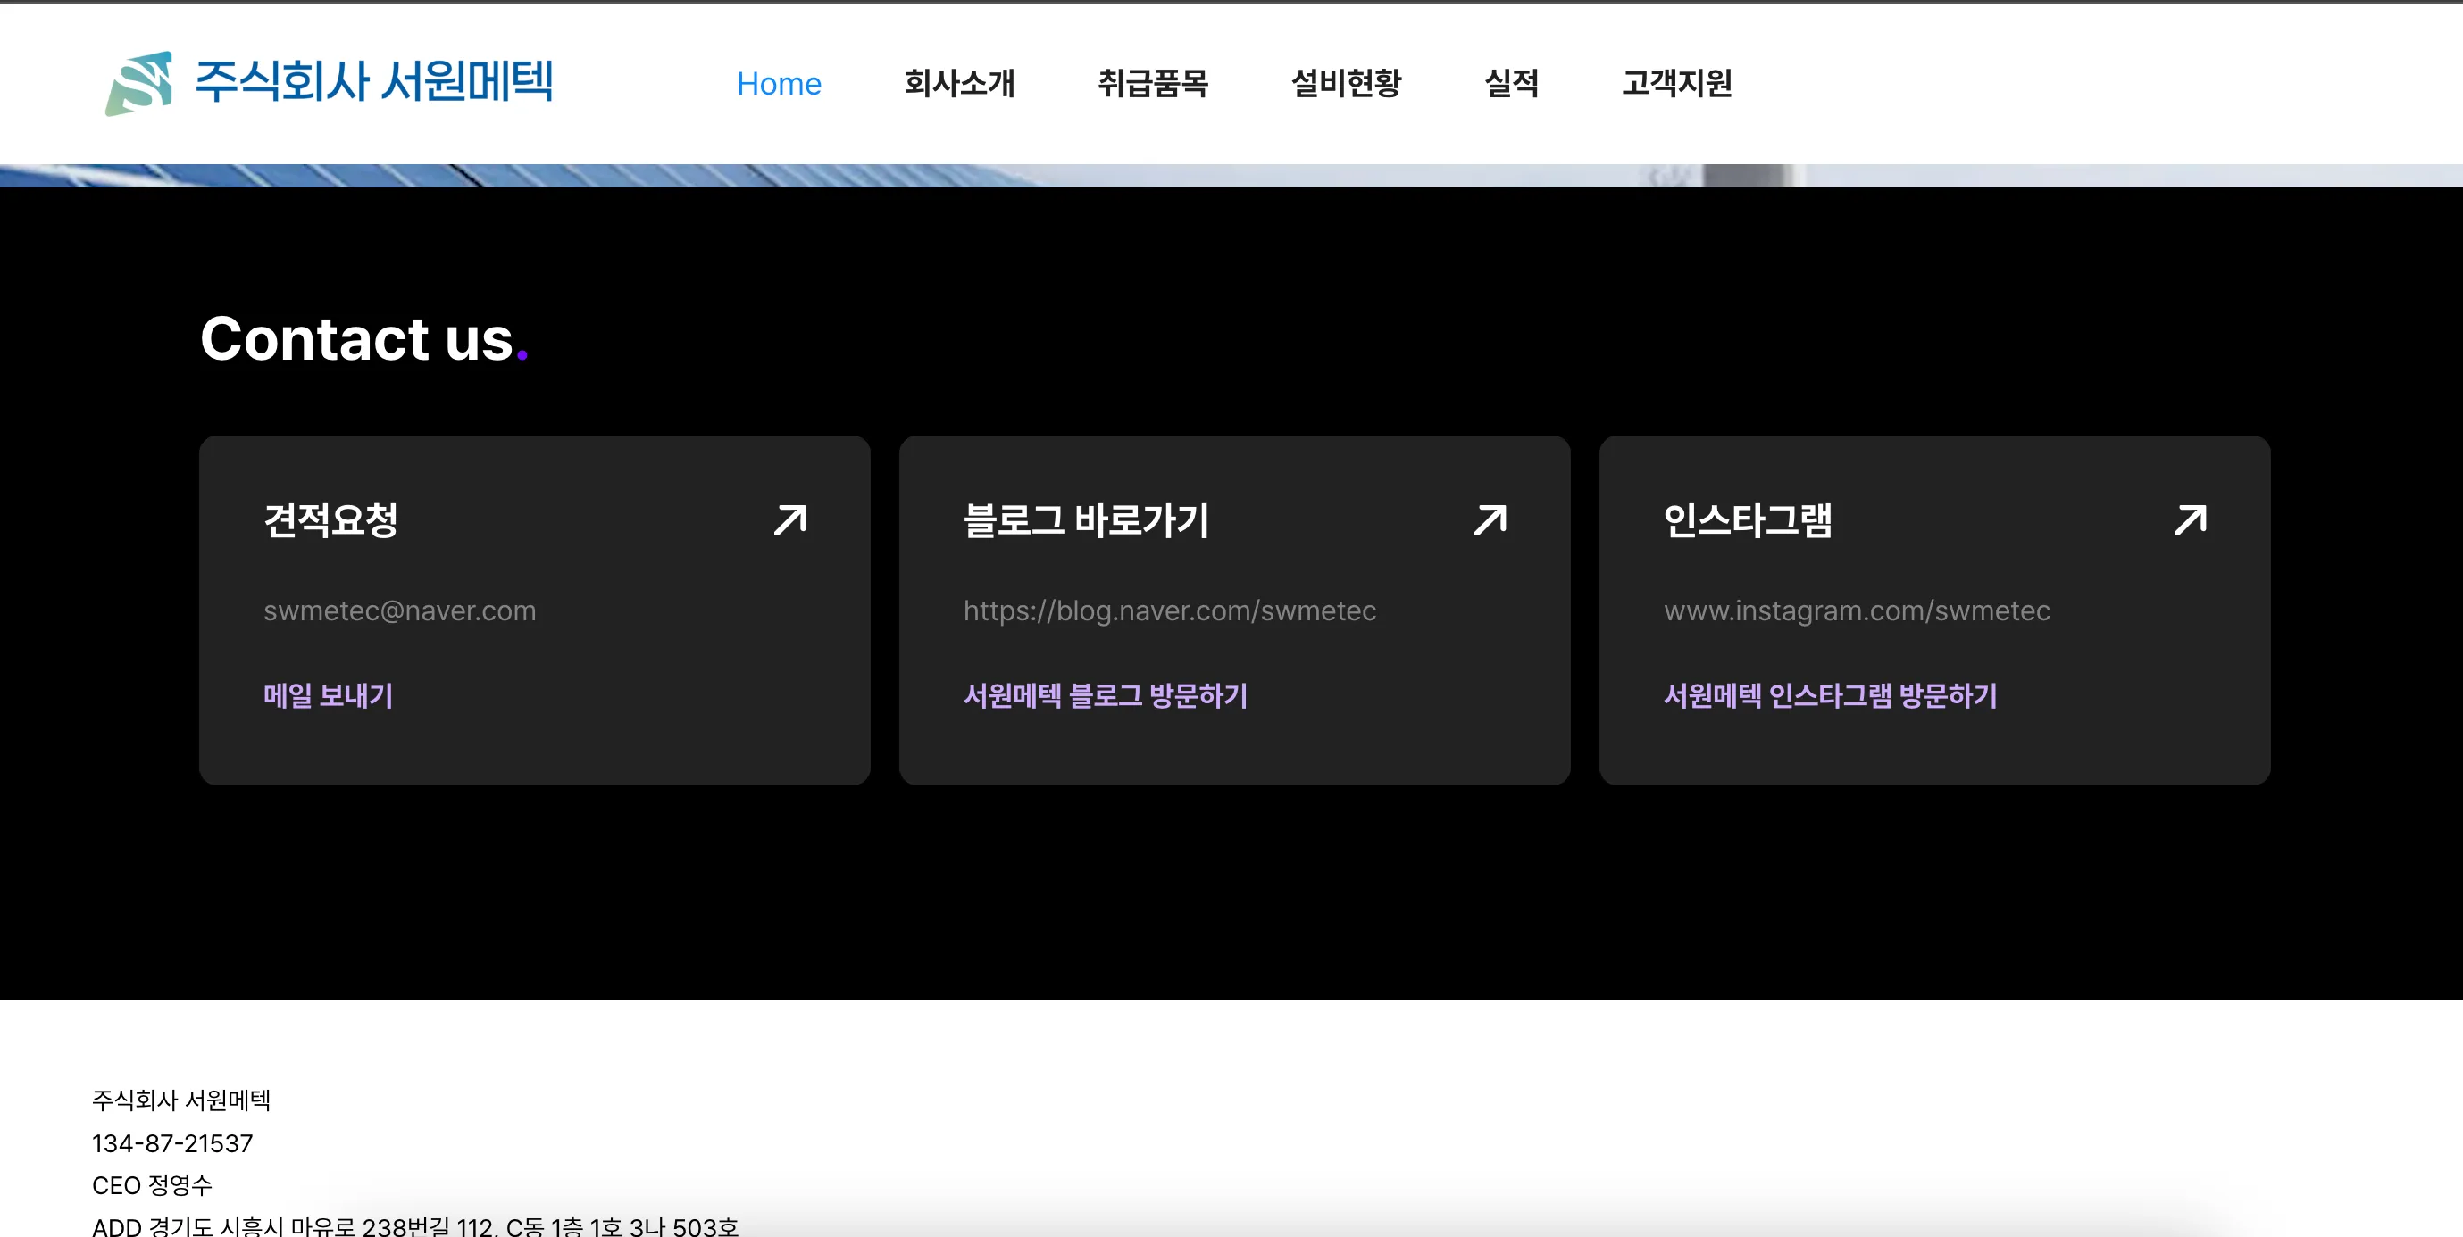Click the www.instagram.com/swmetec URL text

[x=1857, y=610]
